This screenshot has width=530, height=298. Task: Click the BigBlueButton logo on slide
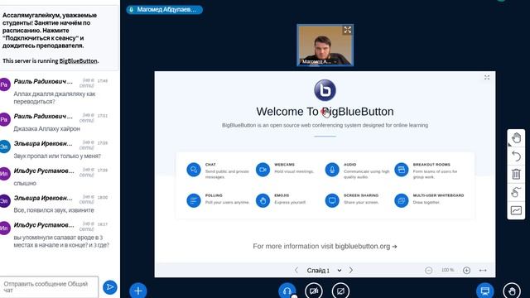325,90
